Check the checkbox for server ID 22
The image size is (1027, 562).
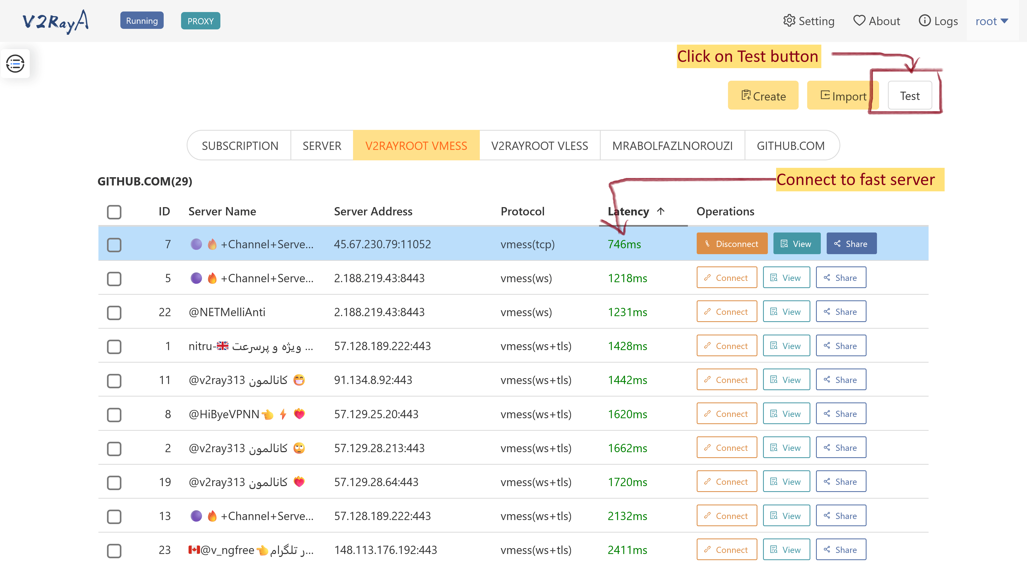(x=114, y=313)
